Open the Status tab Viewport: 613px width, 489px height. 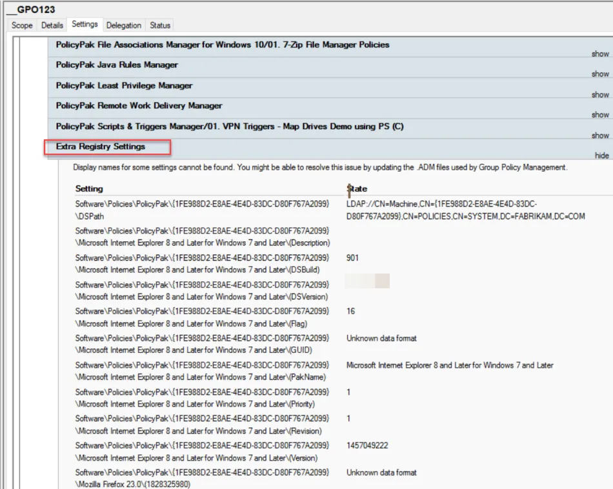(160, 25)
